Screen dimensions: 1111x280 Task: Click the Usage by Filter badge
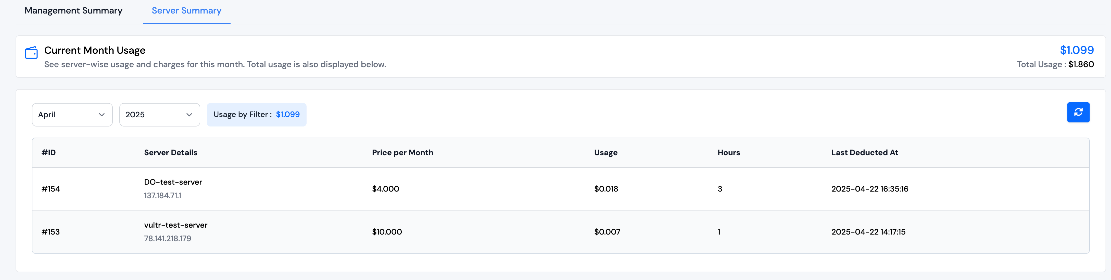[x=256, y=115]
